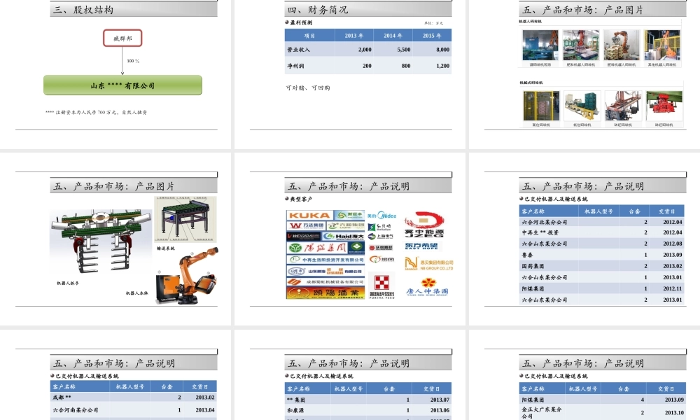Select the 2015 年 column header

tap(432, 36)
